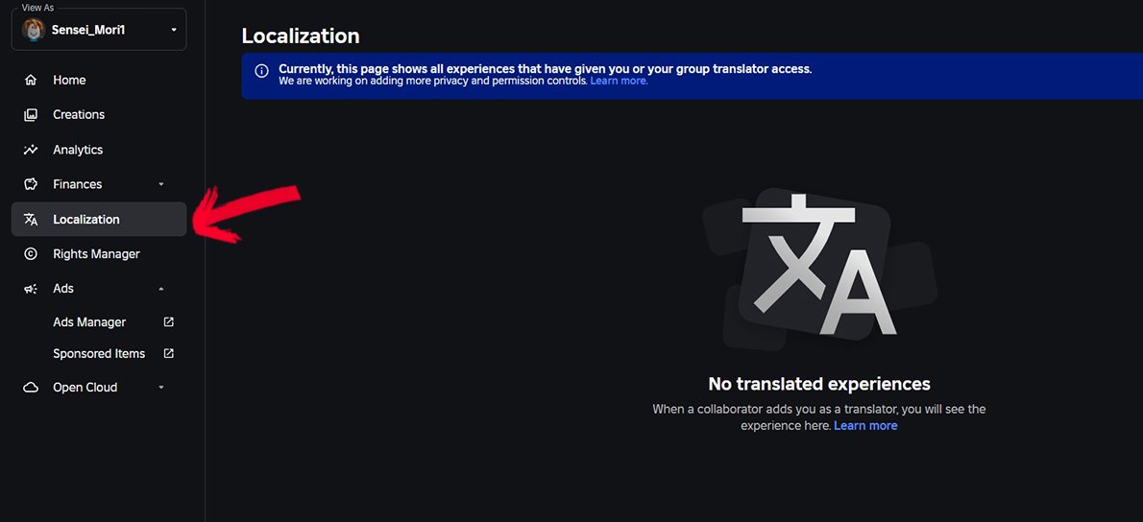Click the large translate illustration
Screen dimensions: 1143x522
(x=819, y=269)
